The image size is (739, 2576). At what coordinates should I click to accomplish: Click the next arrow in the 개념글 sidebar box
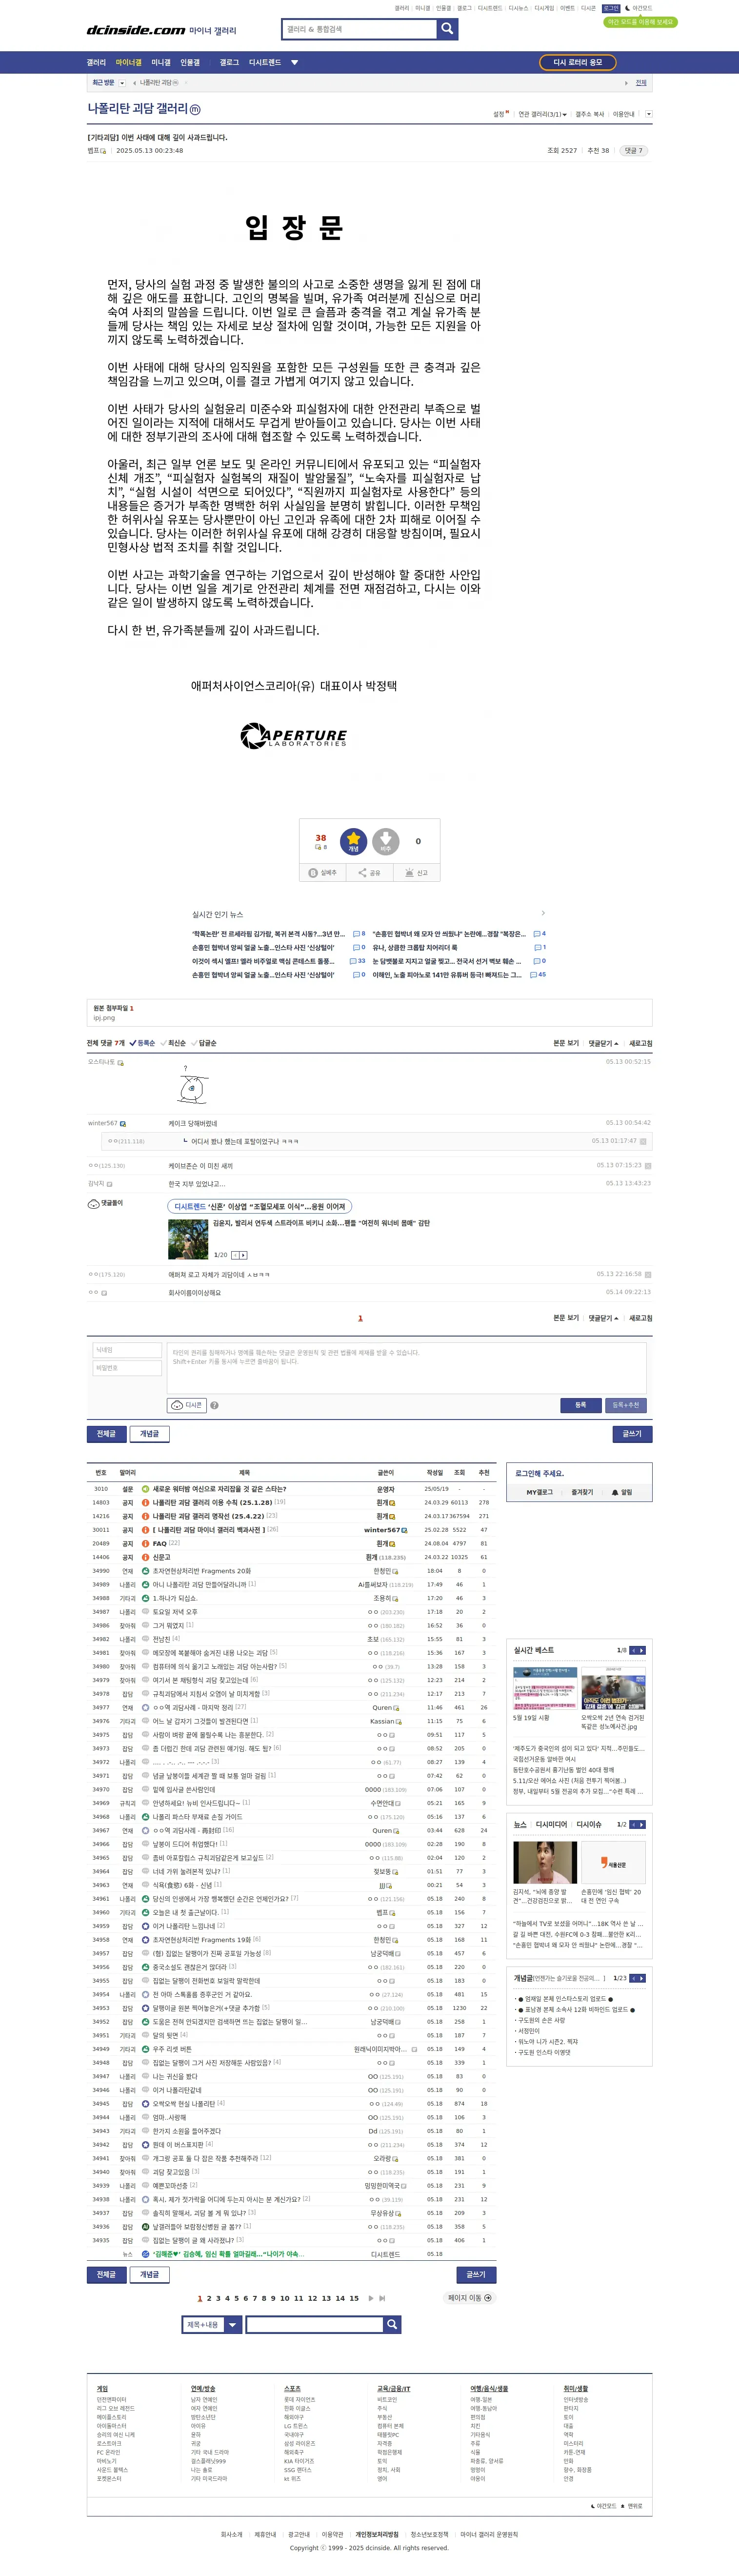click(642, 1978)
